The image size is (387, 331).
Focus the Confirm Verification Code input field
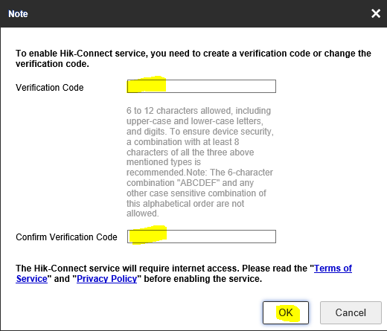click(202, 237)
